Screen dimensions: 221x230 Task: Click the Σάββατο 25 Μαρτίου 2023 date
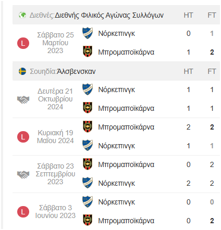click(55, 43)
